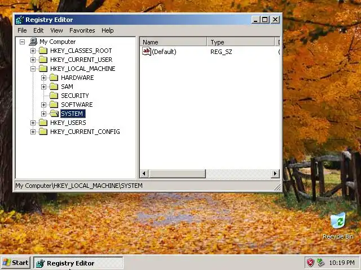Select the HKEY_LOCAL_MACHINE key label
Viewport: 361px width, 270px height.
[x=83, y=69]
